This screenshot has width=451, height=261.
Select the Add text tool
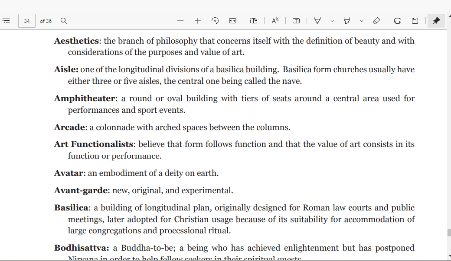(x=296, y=21)
